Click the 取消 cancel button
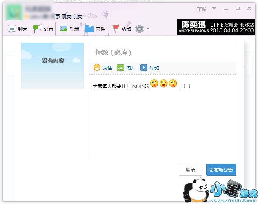Image resolution: width=258 pixels, height=204 pixels. (x=191, y=170)
